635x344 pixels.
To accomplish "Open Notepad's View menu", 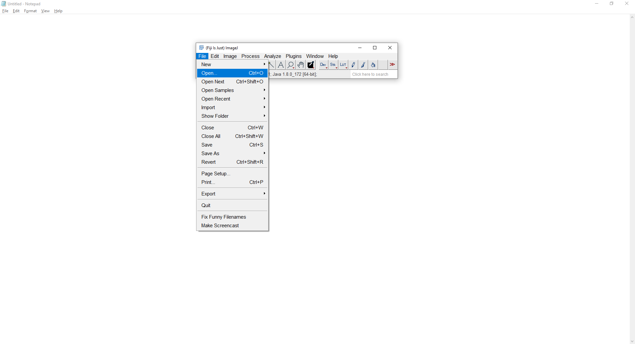I will click(45, 11).
